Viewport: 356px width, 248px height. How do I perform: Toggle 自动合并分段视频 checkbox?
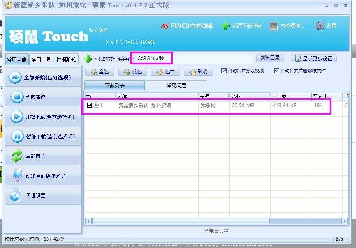tap(224, 71)
